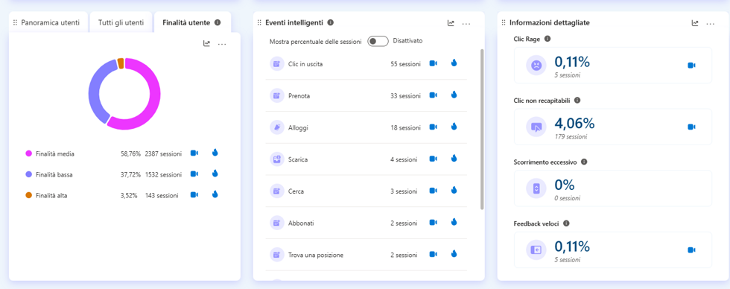Open heatmap for Trova una posizione
This screenshot has width=730, height=289.
click(454, 254)
